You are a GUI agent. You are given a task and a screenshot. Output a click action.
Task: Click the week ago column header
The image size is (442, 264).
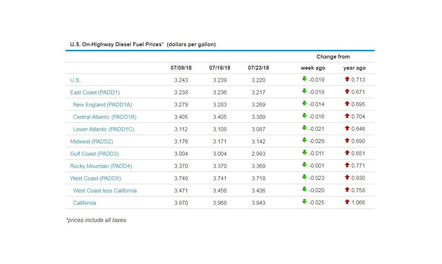(x=313, y=68)
